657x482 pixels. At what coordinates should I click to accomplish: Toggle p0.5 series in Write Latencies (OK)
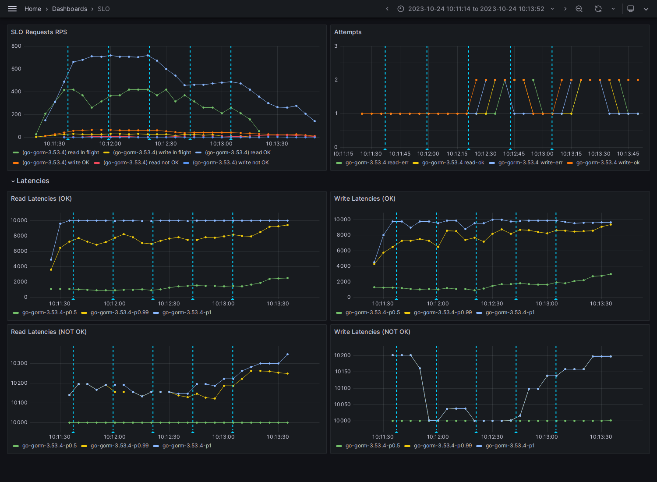tap(373, 312)
